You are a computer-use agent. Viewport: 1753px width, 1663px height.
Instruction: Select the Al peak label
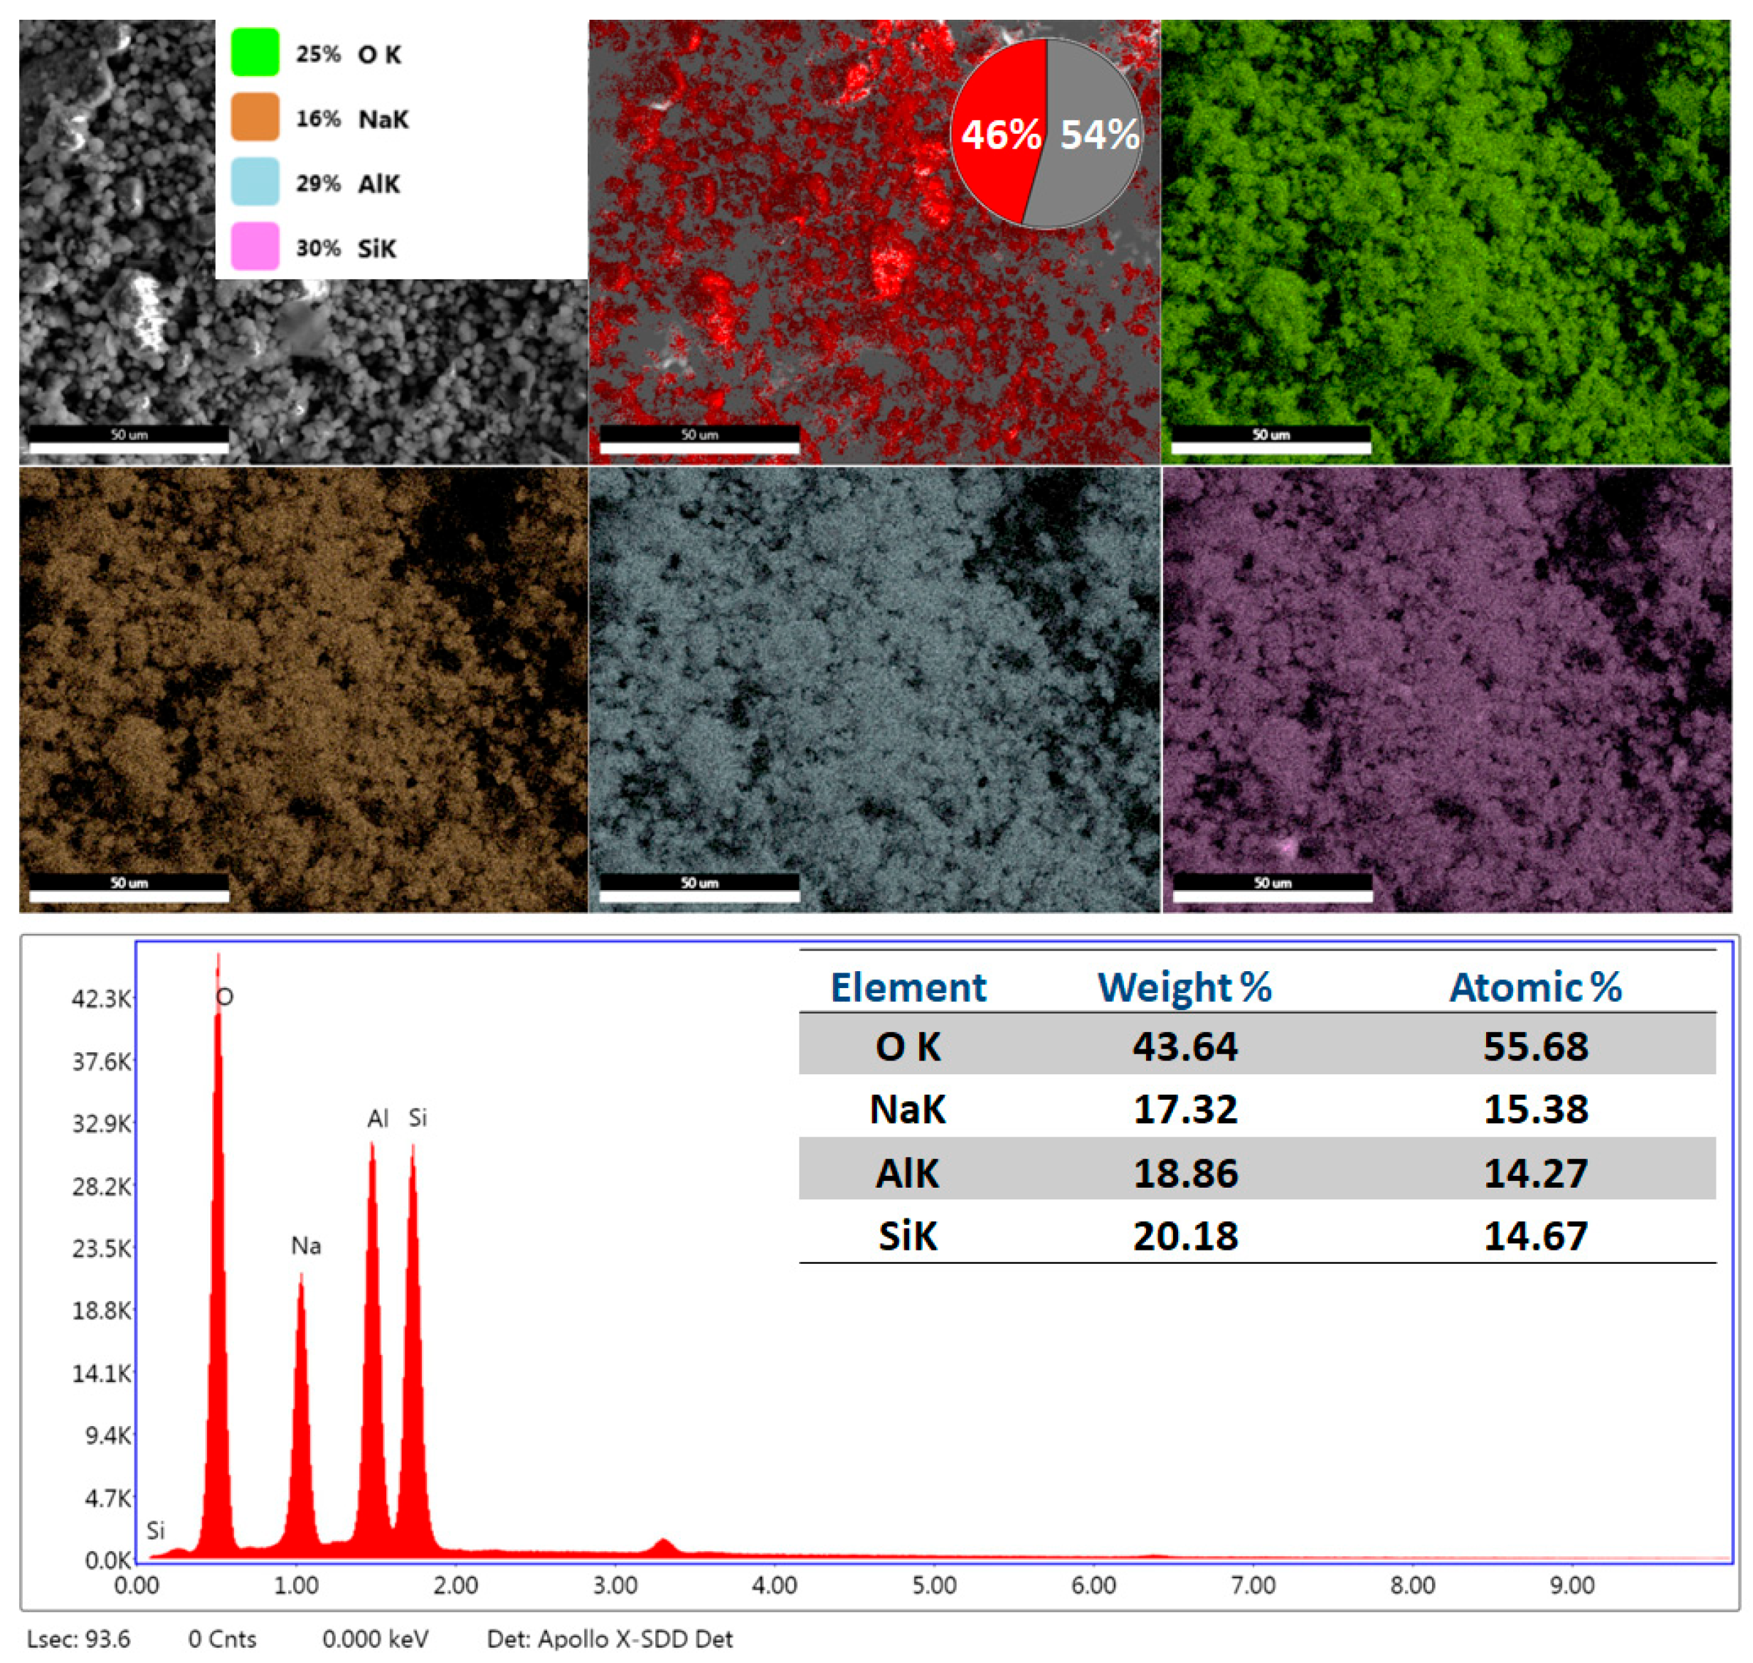tap(378, 1119)
